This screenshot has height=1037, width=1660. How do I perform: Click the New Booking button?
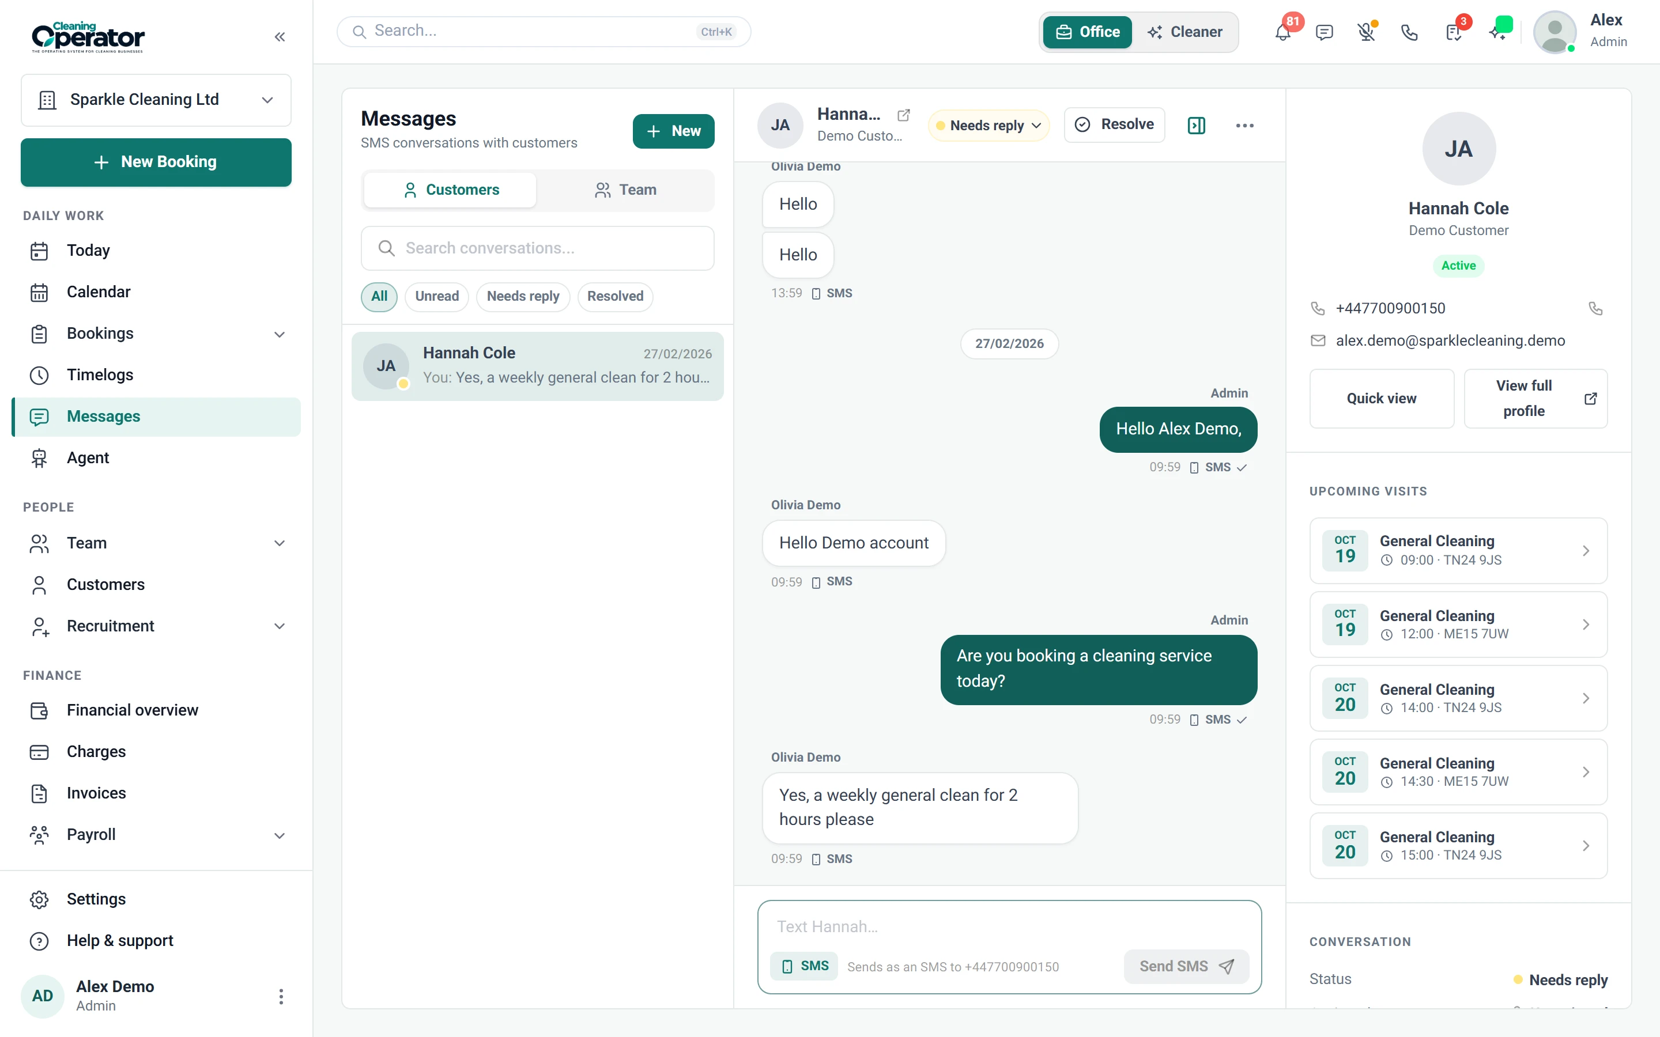[x=156, y=162]
